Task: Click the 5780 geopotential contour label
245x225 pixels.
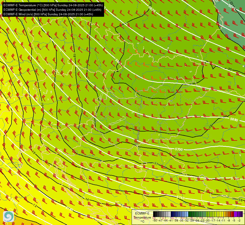Action: (69, 208)
